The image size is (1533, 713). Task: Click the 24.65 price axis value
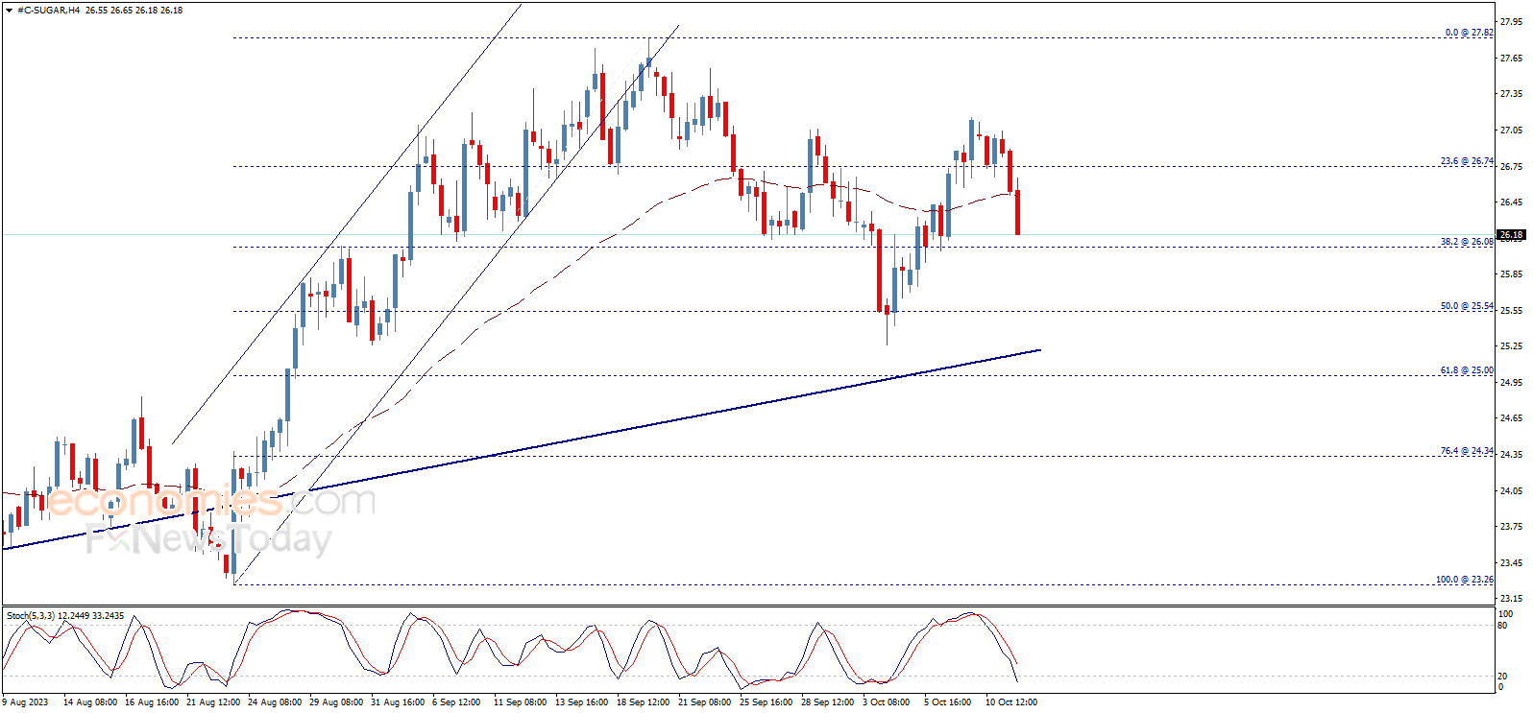point(1511,418)
